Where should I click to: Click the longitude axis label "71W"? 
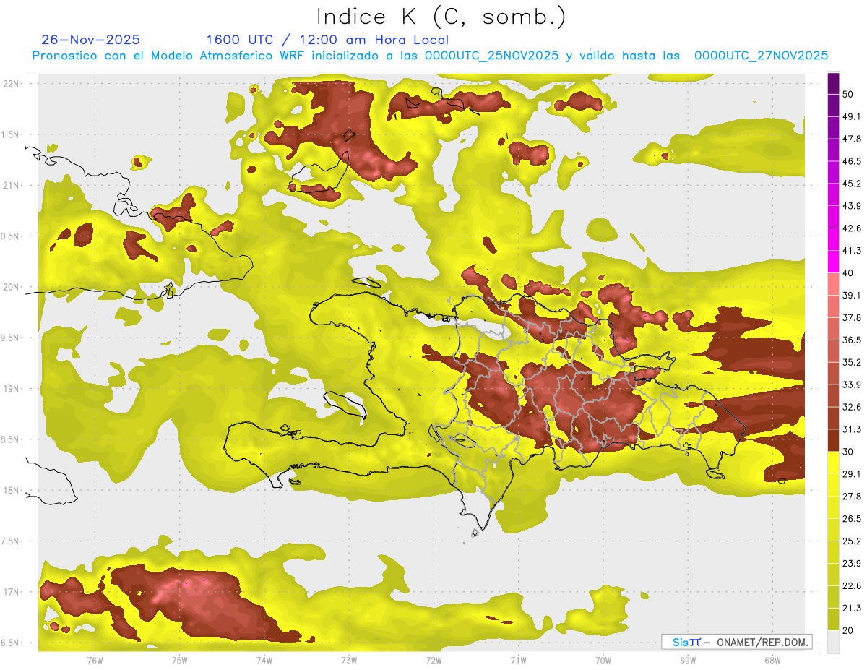click(518, 660)
